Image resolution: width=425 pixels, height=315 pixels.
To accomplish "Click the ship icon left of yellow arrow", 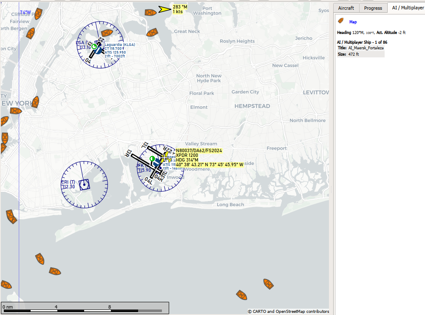I will 150,12.
